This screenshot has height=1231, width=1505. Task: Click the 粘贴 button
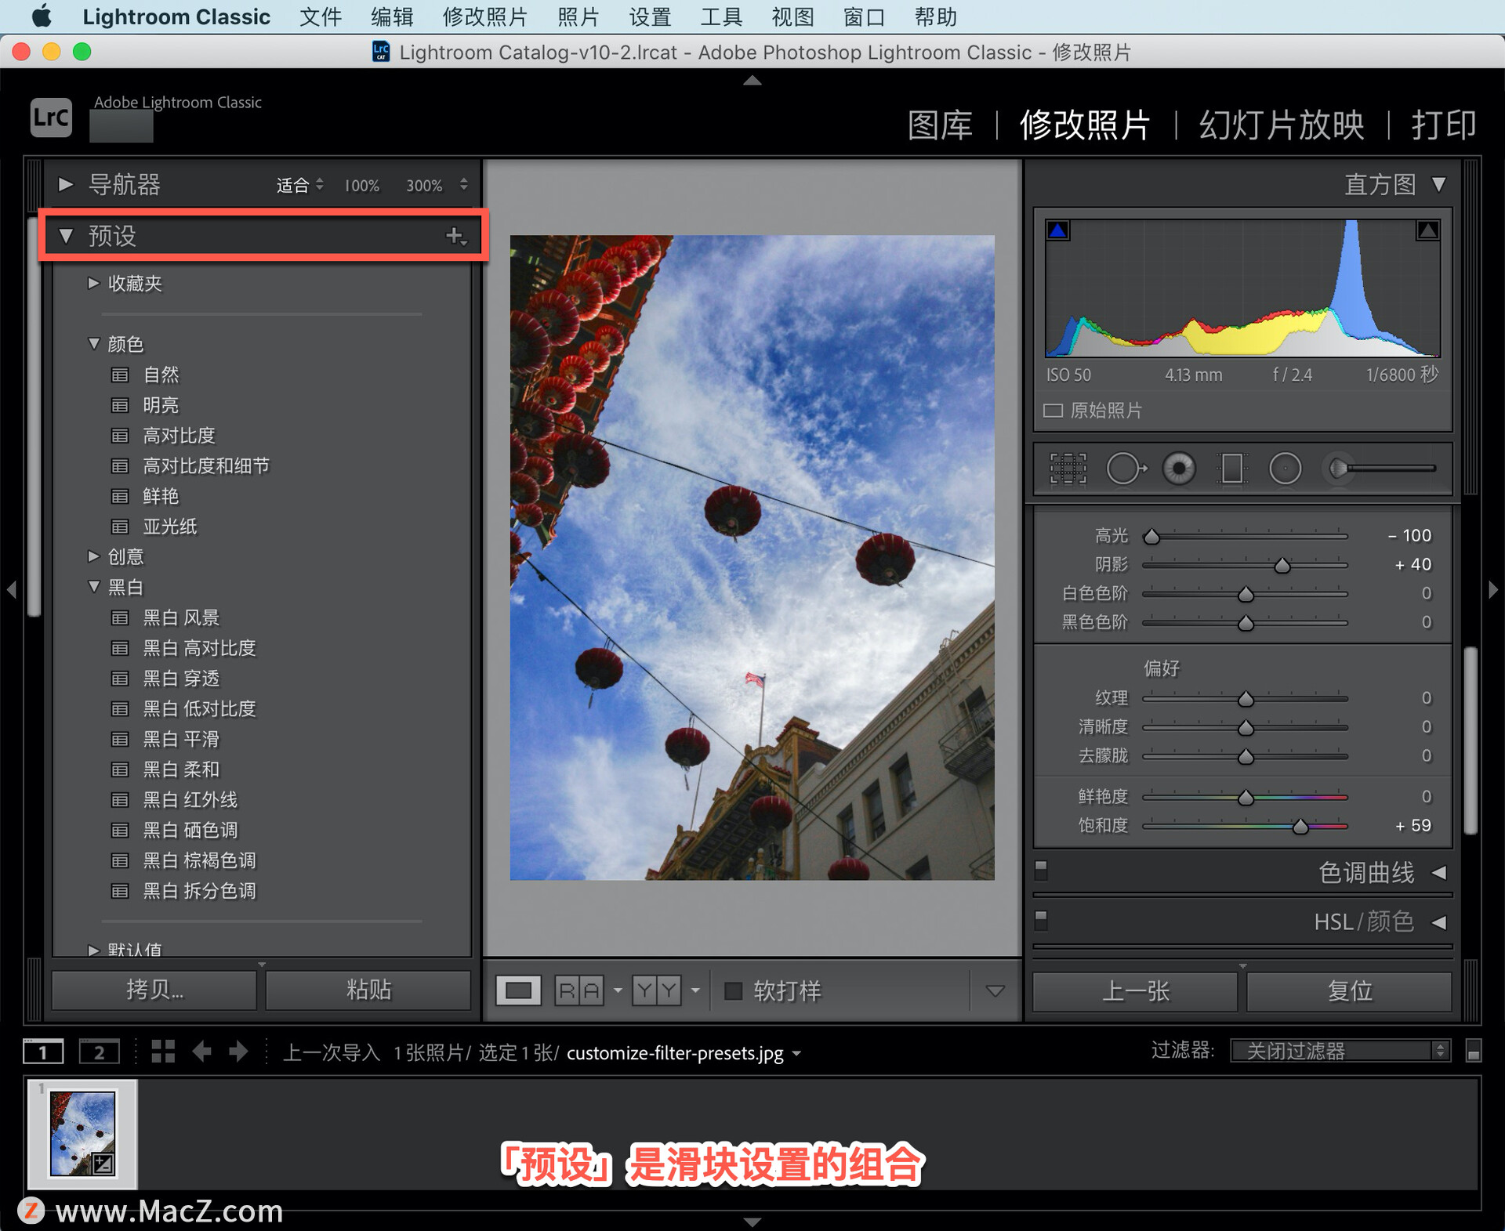pyautogui.click(x=368, y=990)
